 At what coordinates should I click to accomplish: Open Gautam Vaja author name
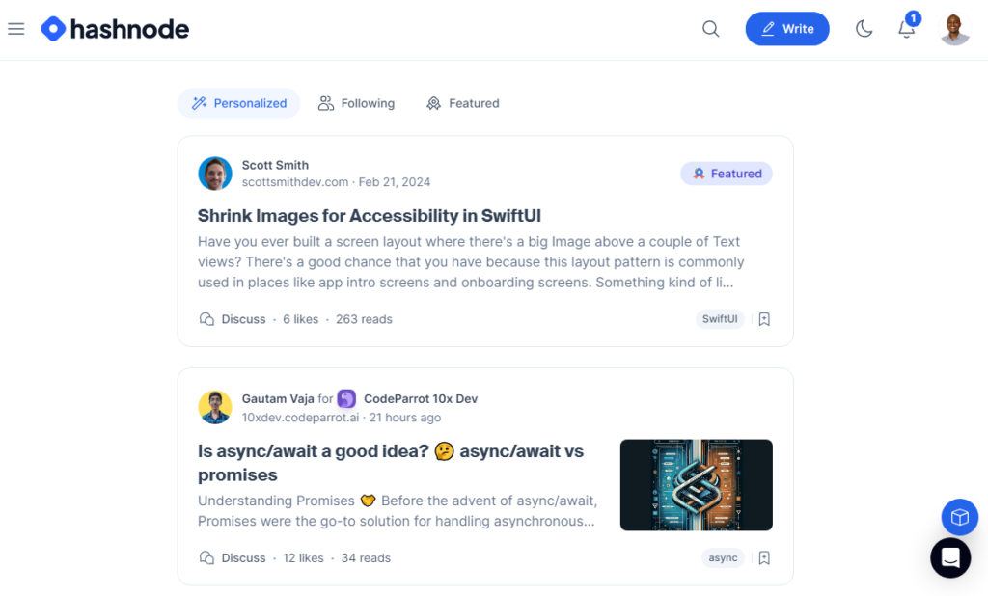(x=278, y=399)
